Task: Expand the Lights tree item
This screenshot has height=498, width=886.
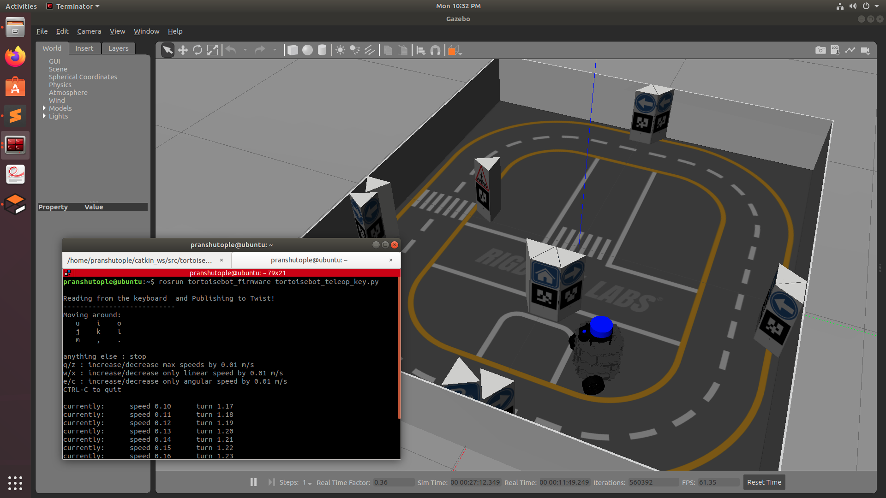Action: click(x=44, y=116)
